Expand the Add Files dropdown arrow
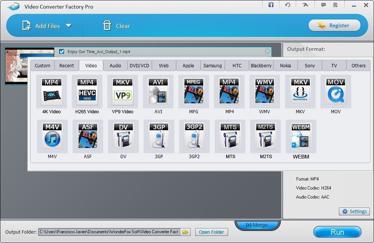The width and height of the screenshot is (374, 243). [69, 25]
